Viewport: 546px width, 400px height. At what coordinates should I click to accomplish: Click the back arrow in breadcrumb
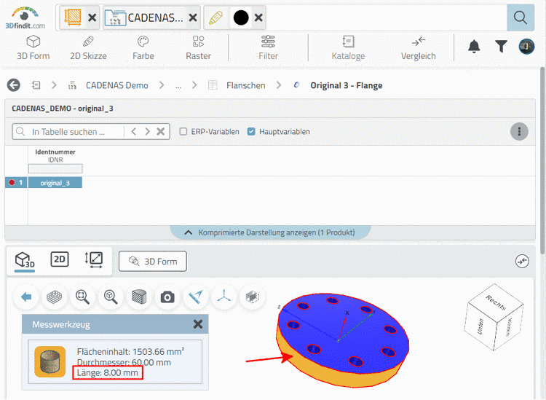14,85
